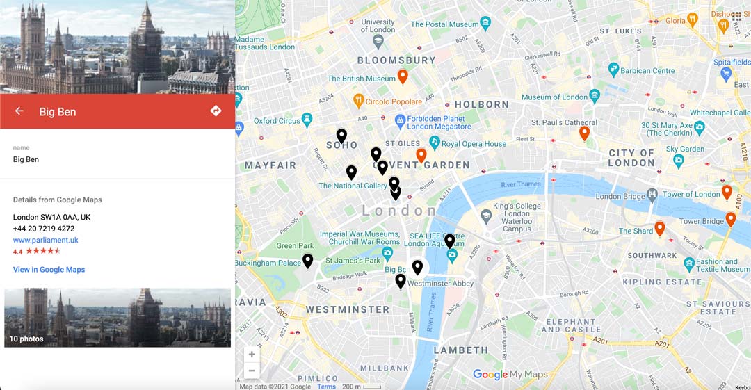Open directions with the diamond arrow icon
Viewport: 751px width, 390px height.
click(216, 111)
